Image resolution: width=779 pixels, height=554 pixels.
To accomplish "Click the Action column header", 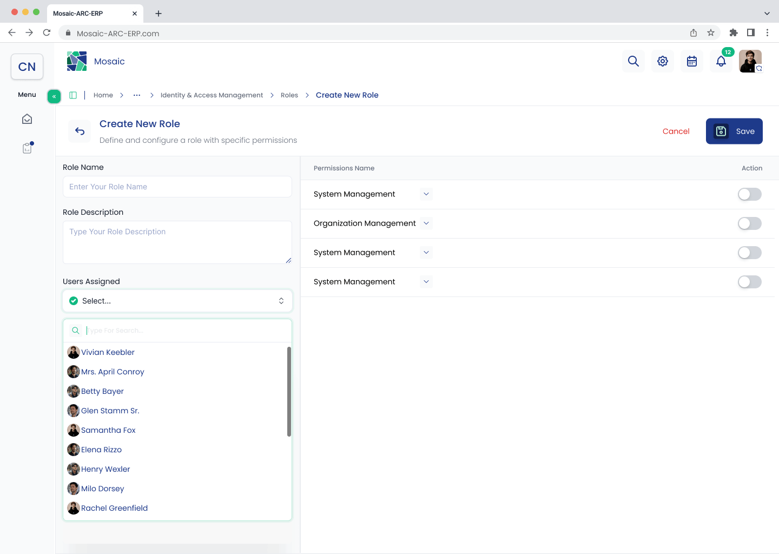I will pos(752,168).
